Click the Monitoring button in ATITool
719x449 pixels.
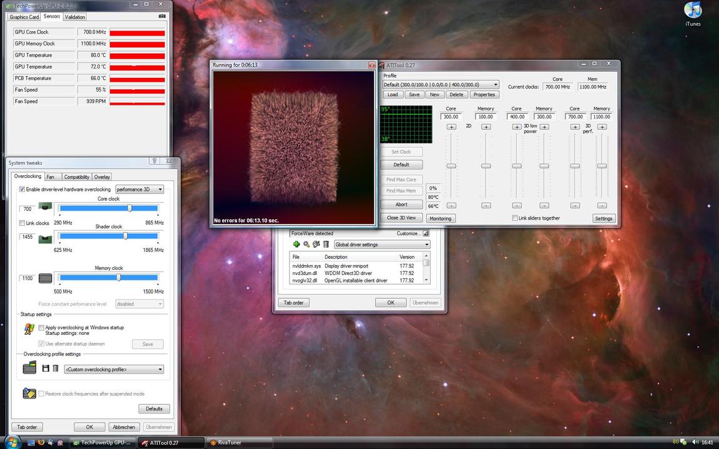(440, 218)
